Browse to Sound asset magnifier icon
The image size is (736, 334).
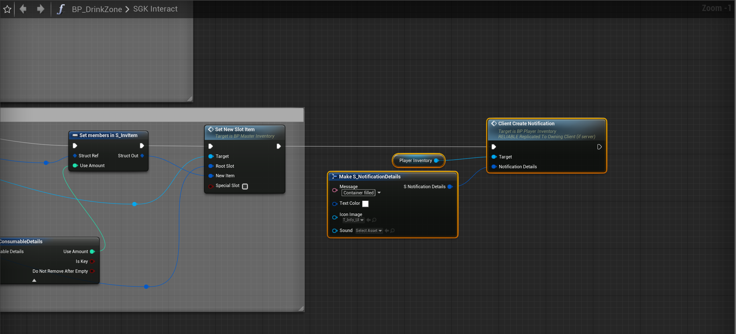tap(392, 231)
